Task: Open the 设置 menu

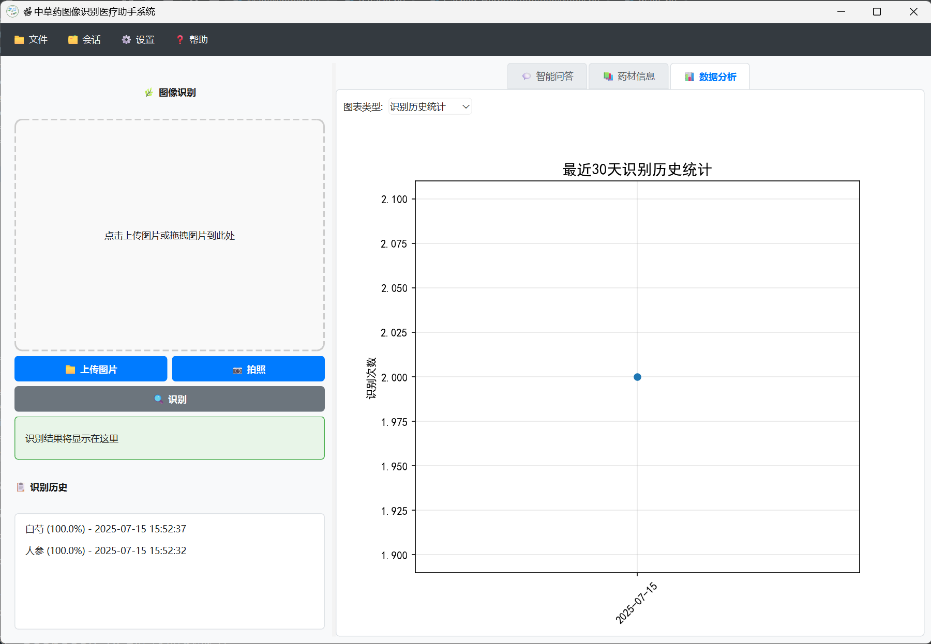Action: coord(138,40)
